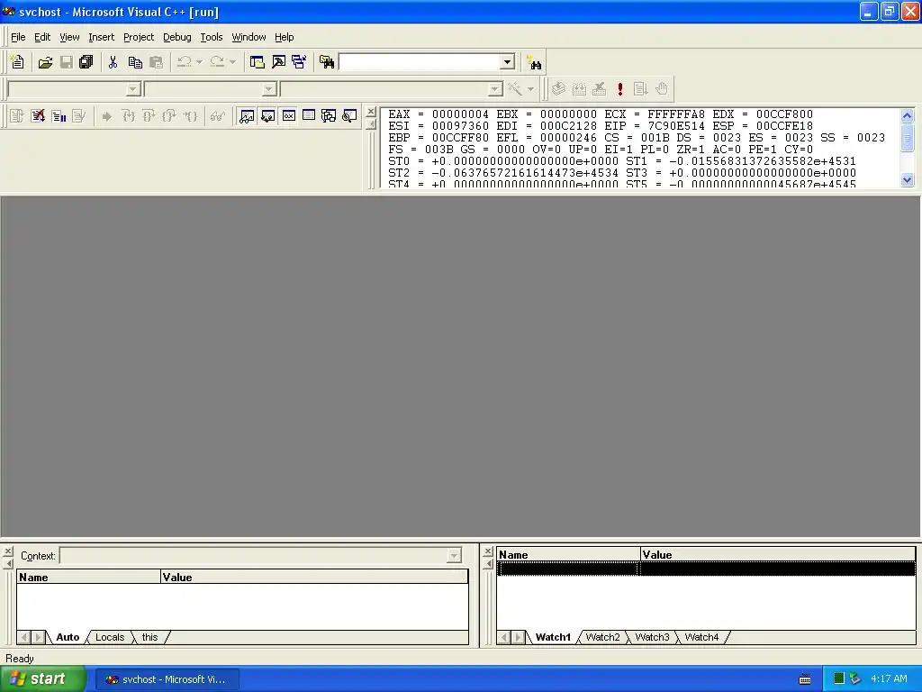
Task: Click svchost taskbar button
Action: click(x=167, y=679)
